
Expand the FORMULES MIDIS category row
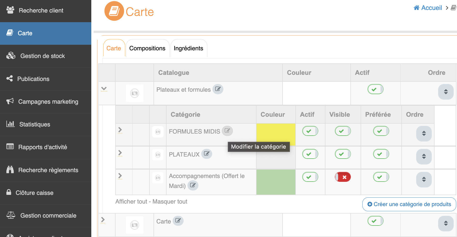click(120, 130)
